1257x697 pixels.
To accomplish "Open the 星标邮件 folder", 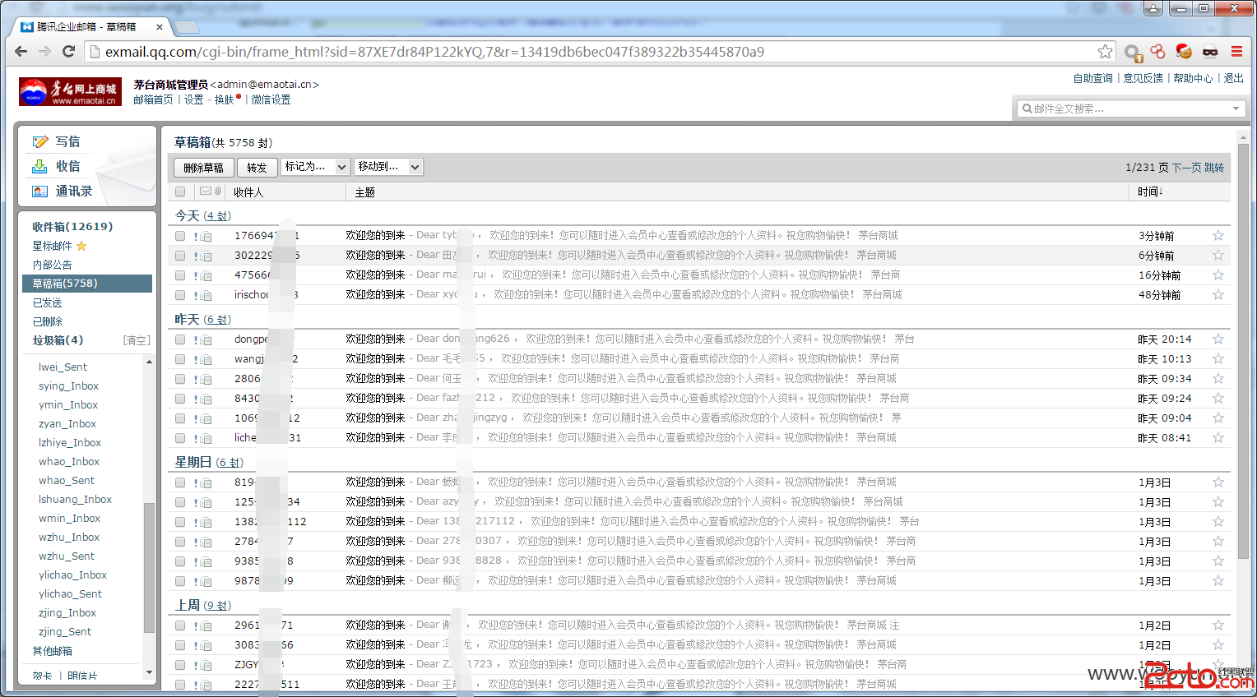I will click(52, 246).
